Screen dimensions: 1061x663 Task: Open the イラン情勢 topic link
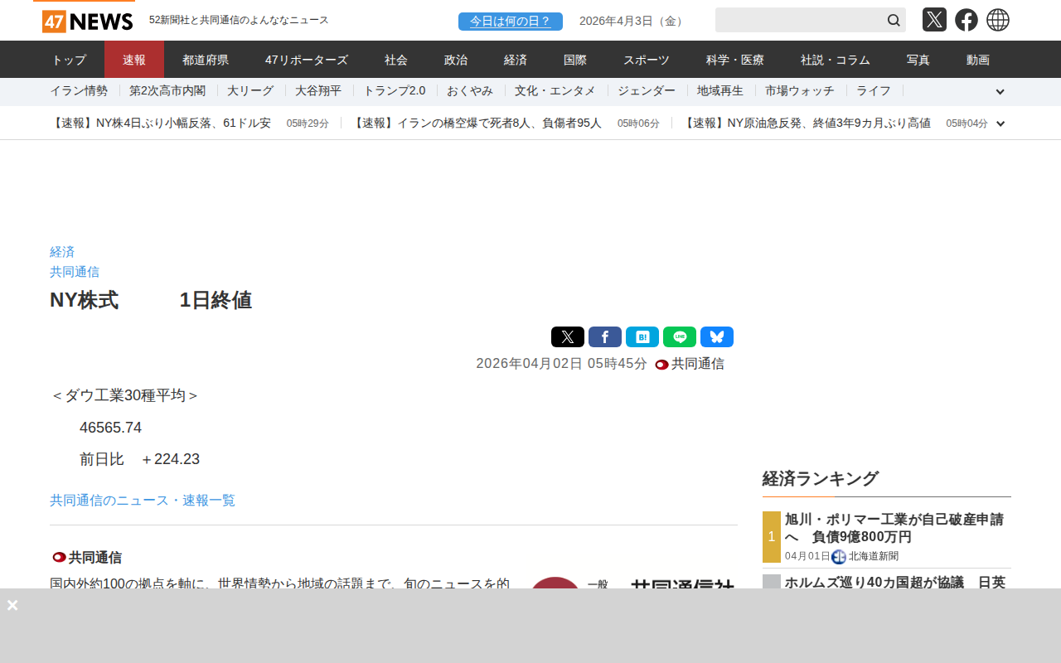tap(79, 91)
